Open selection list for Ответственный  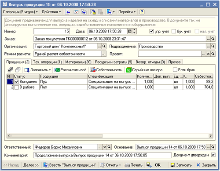point(100,147)
